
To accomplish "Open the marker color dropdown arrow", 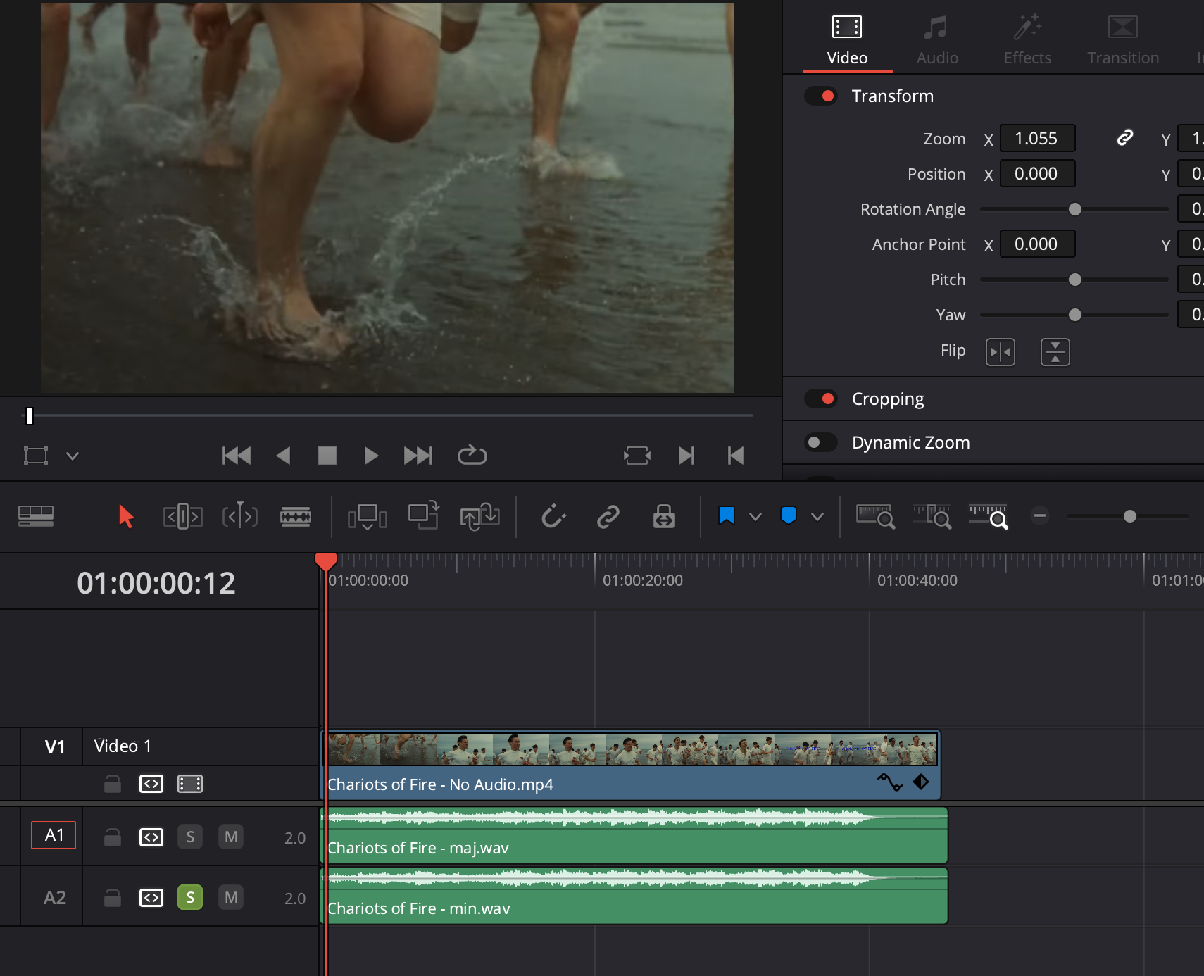I will click(817, 517).
